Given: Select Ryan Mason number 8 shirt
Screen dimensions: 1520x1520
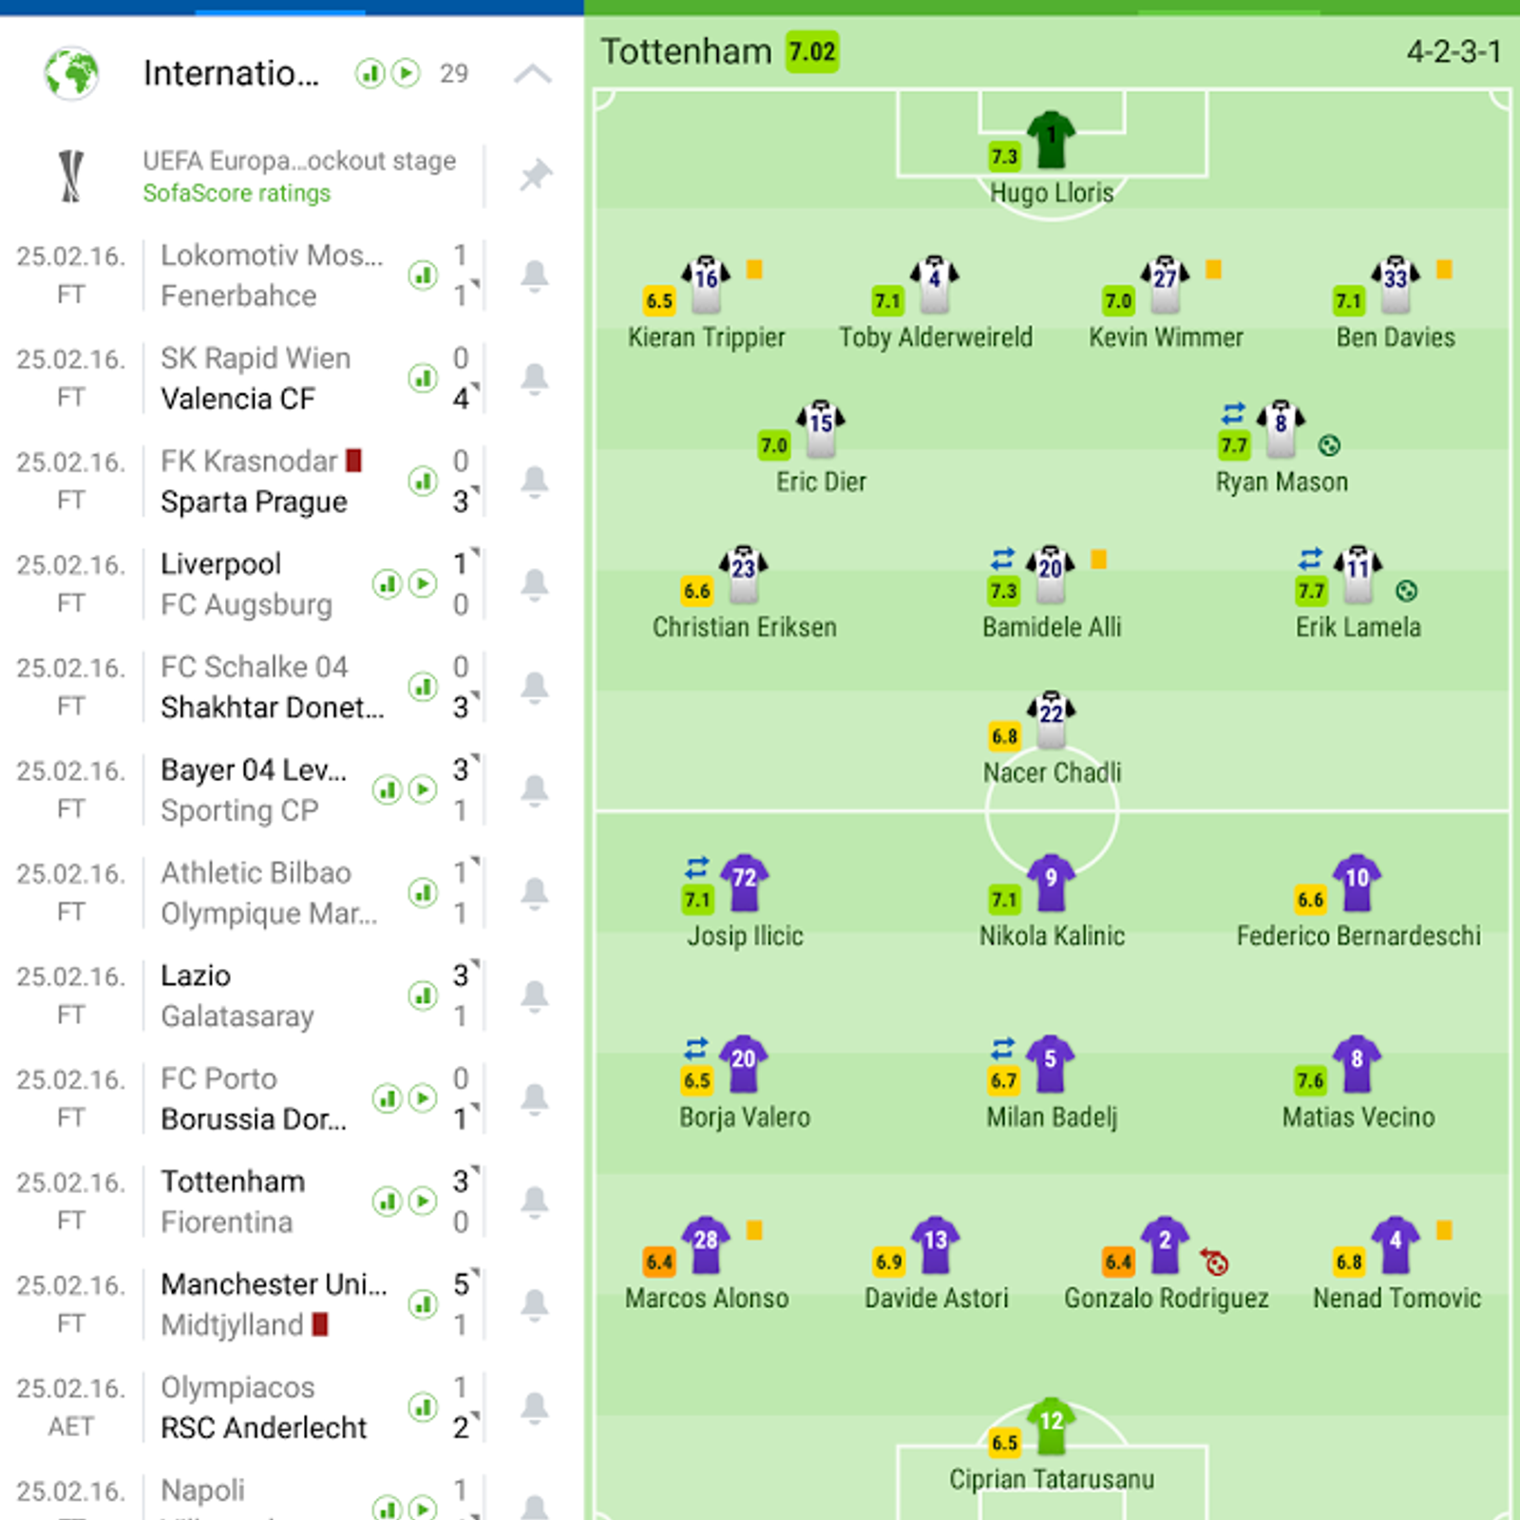Looking at the screenshot, I should click(1281, 428).
